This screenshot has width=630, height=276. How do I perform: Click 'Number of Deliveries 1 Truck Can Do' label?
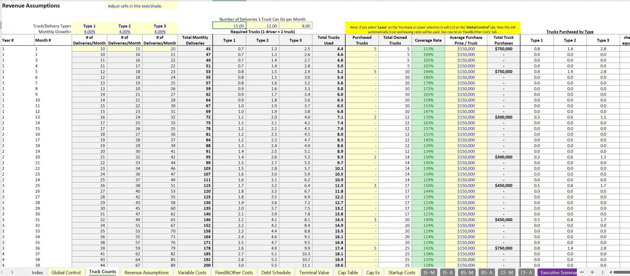click(x=262, y=19)
